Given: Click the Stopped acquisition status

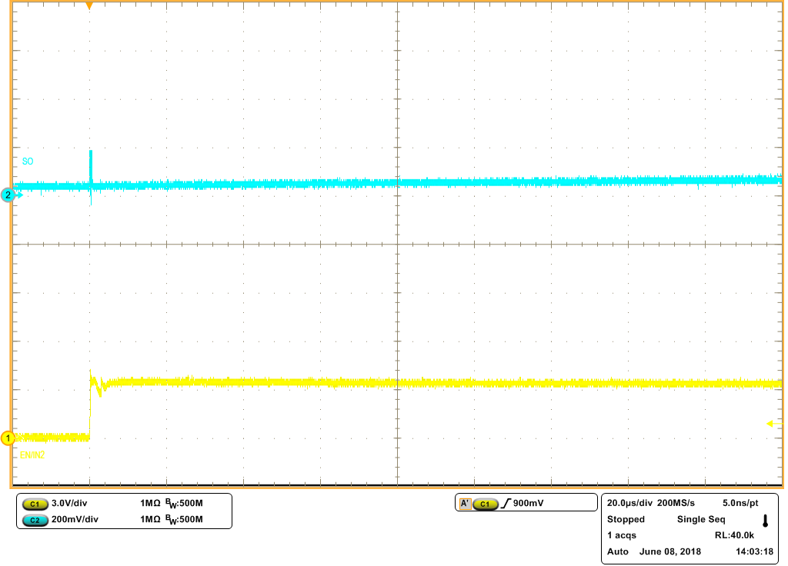Looking at the screenshot, I should (x=626, y=519).
